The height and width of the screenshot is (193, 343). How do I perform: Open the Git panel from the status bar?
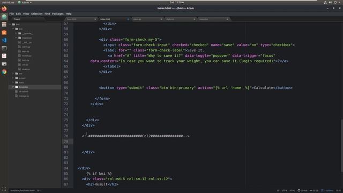(x=314, y=190)
